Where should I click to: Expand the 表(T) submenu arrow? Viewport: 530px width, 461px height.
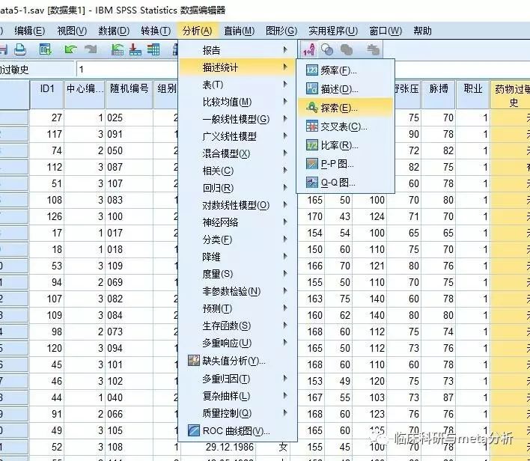[x=285, y=84]
